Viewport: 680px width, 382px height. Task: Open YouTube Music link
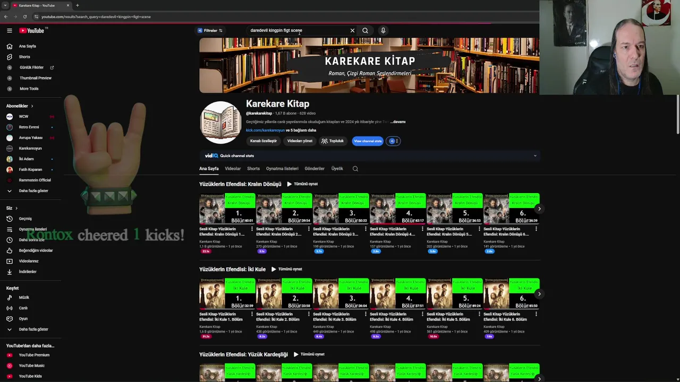click(x=31, y=366)
